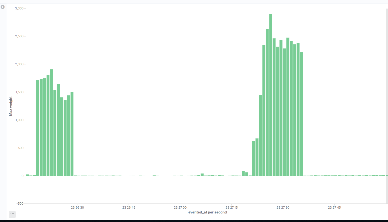This screenshot has width=388, height=222.
Task: Select the first tall bar in the left cluster
Action: point(38,128)
